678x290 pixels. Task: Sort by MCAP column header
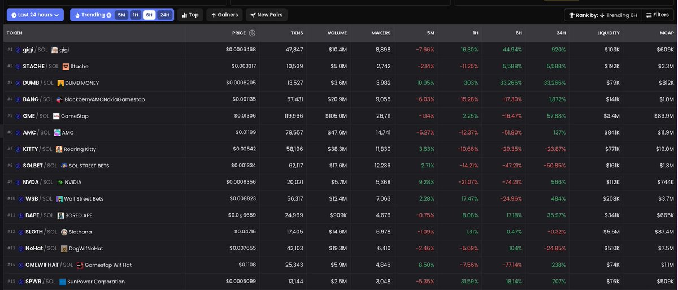[x=667, y=33]
